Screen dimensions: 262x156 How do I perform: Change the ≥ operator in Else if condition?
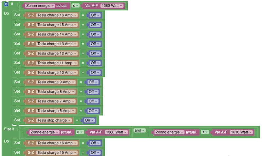tap(80, 132)
